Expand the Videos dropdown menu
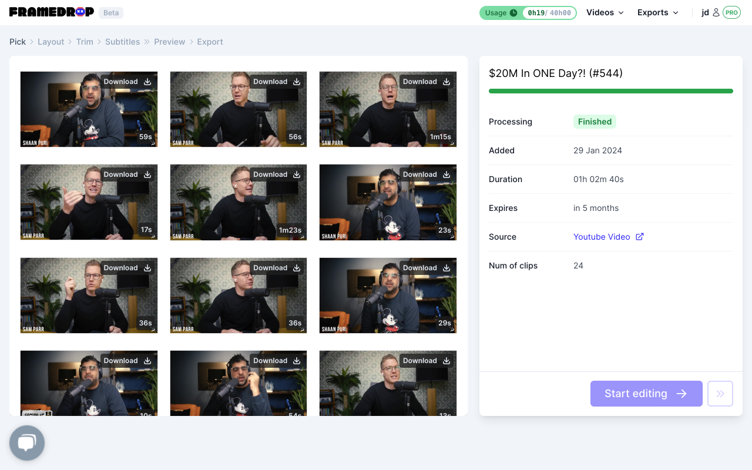Viewport: 752px width, 470px height. (x=605, y=12)
